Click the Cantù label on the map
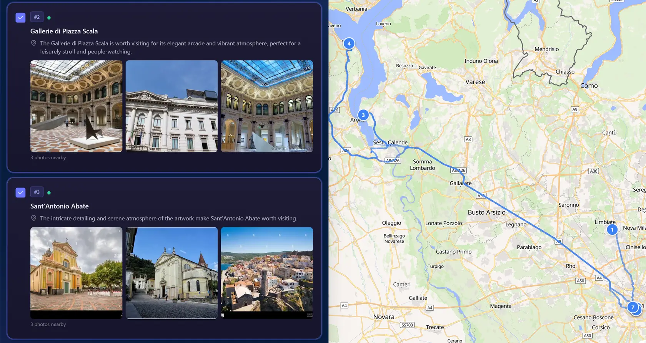 [x=609, y=133]
